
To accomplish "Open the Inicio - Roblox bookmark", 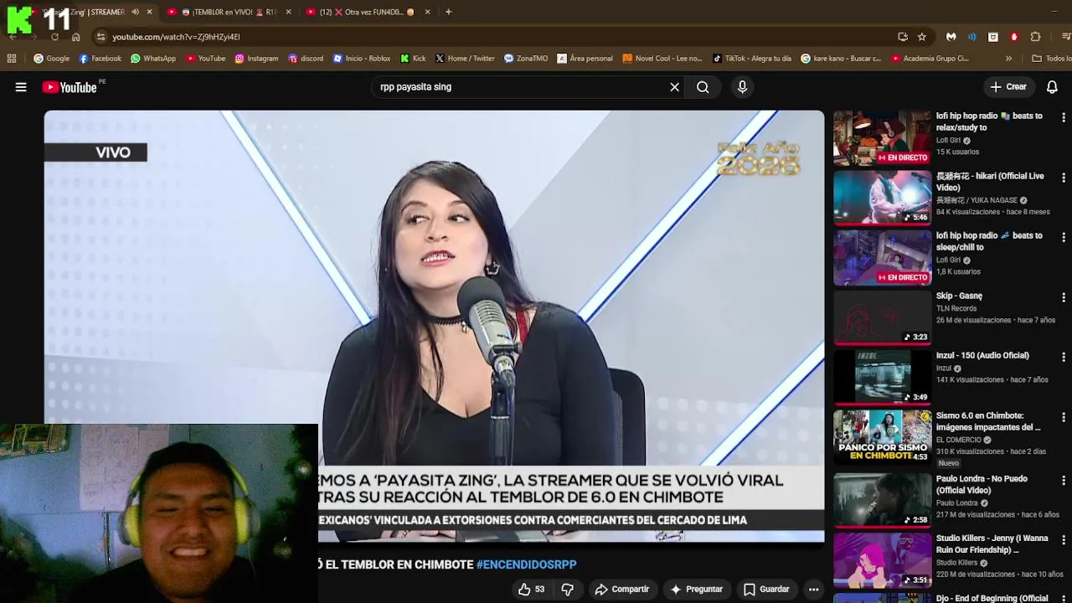I will [x=362, y=59].
